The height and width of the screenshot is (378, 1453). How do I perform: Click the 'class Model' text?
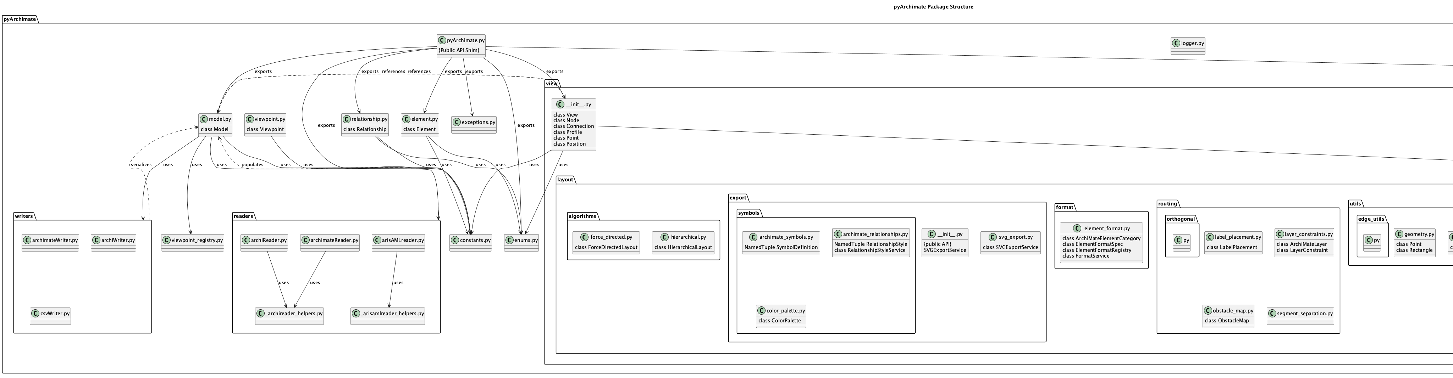214,130
